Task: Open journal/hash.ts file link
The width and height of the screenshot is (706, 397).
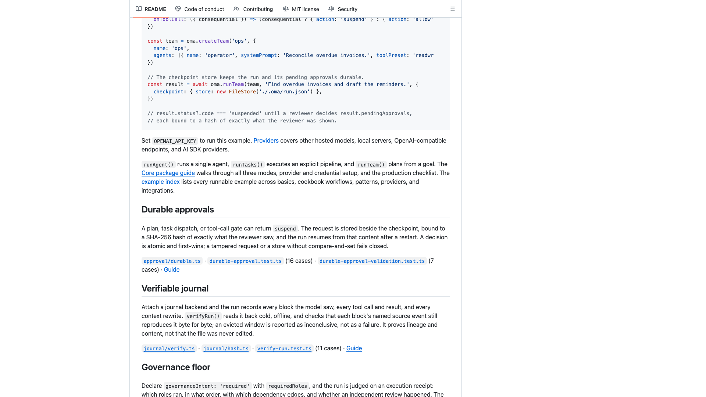Action: (x=226, y=348)
